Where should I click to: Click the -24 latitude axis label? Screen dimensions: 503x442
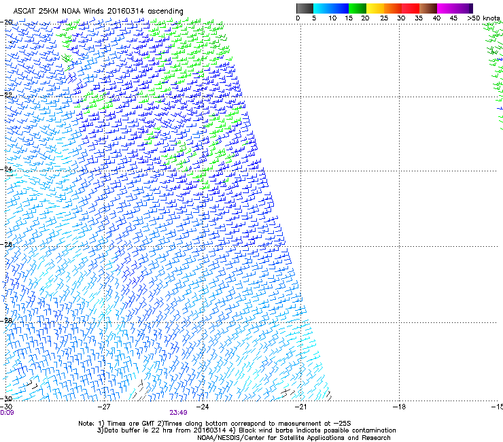click(6, 169)
